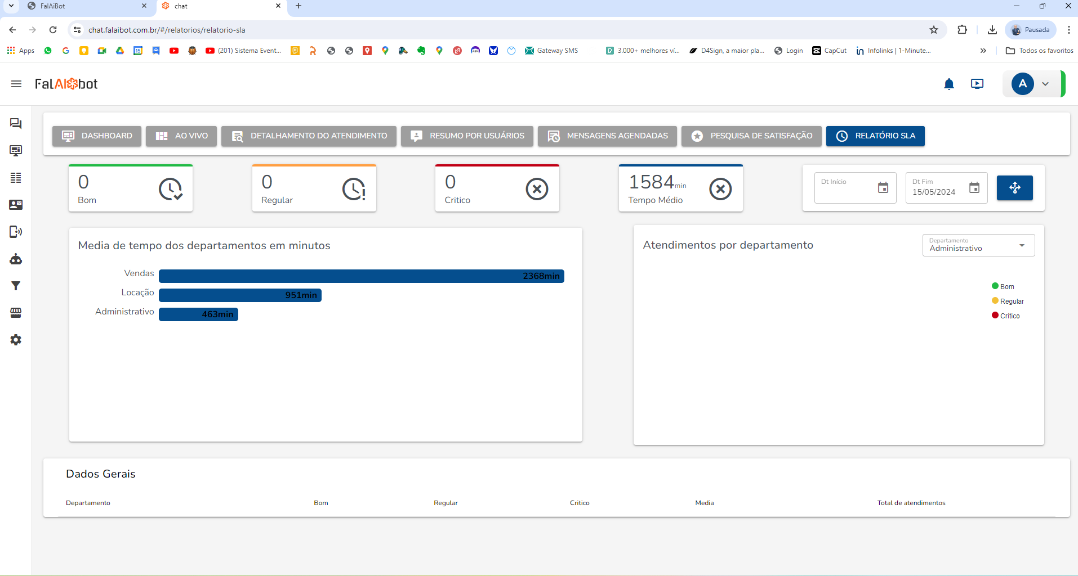The width and height of the screenshot is (1078, 576).
Task: Open the DASHBOARD tab
Action: tap(97, 136)
